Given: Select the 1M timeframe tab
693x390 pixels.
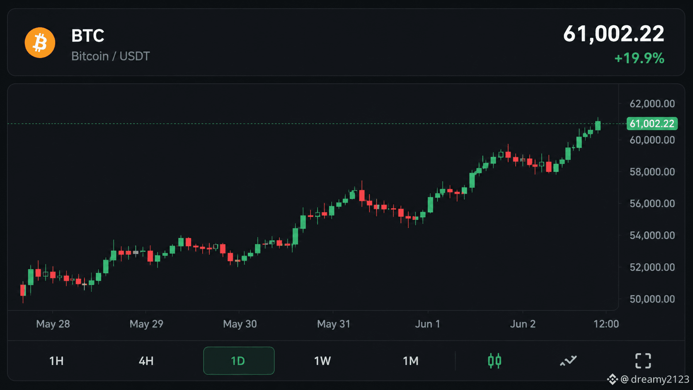Looking at the screenshot, I should tap(411, 361).
